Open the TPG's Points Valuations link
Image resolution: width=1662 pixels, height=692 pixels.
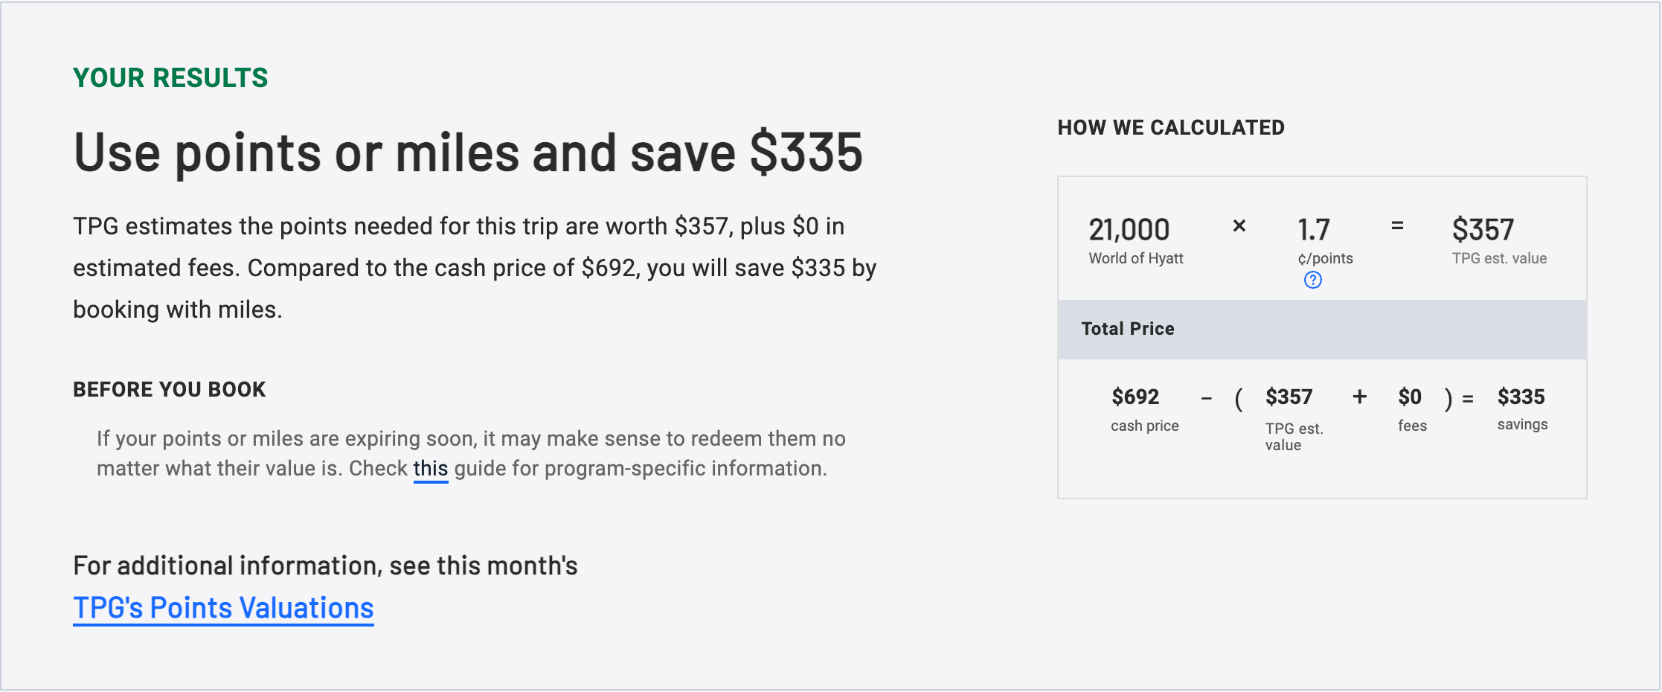[x=223, y=608]
